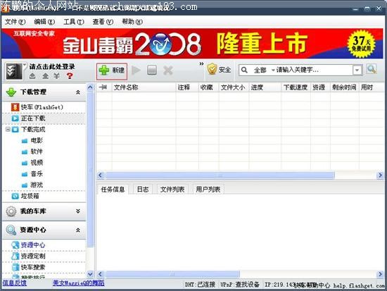
Task: Open the 帮助 menu
Action: (132, 22)
